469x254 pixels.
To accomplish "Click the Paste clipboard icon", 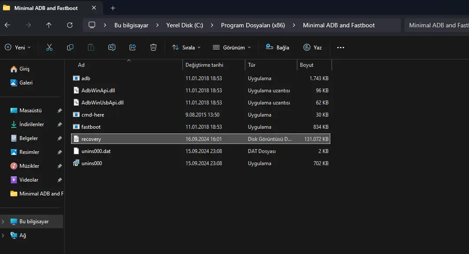I will [x=91, y=47].
